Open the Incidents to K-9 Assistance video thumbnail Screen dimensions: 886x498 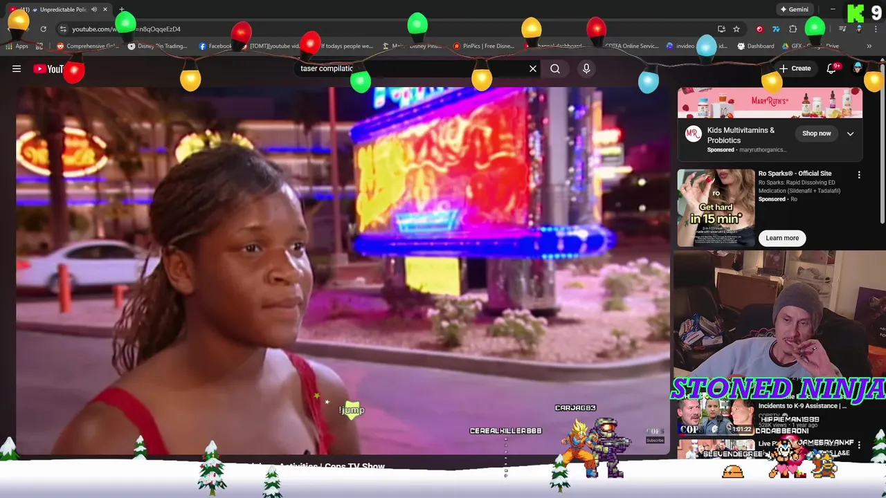(x=716, y=416)
